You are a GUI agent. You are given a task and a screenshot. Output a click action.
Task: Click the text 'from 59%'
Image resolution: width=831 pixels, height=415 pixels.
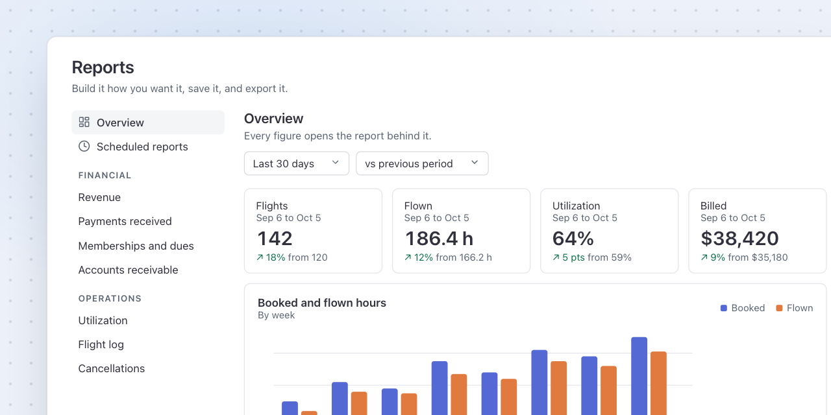610,257
